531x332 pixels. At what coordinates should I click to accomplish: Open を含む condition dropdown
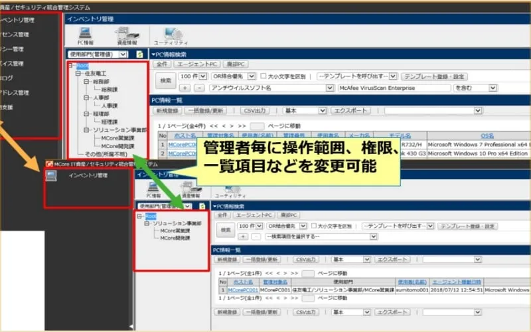(x=475, y=88)
